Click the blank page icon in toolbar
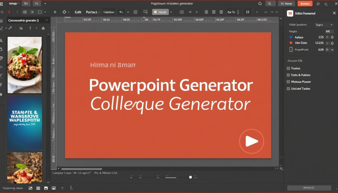Image resolution: width=338 pixels, height=193 pixels. 40,12
